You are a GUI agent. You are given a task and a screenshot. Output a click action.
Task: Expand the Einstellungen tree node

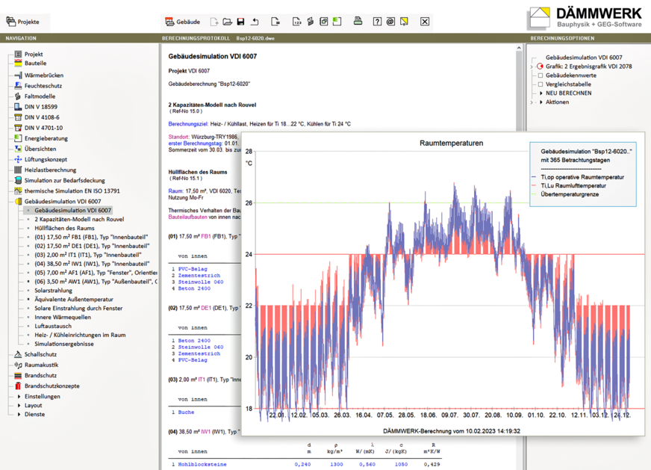[19, 397]
